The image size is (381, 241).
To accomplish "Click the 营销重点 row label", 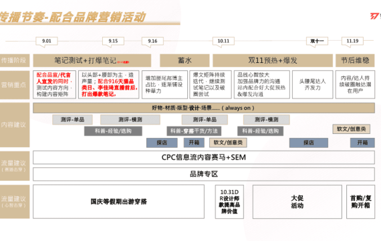I will (x=15, y=85).
